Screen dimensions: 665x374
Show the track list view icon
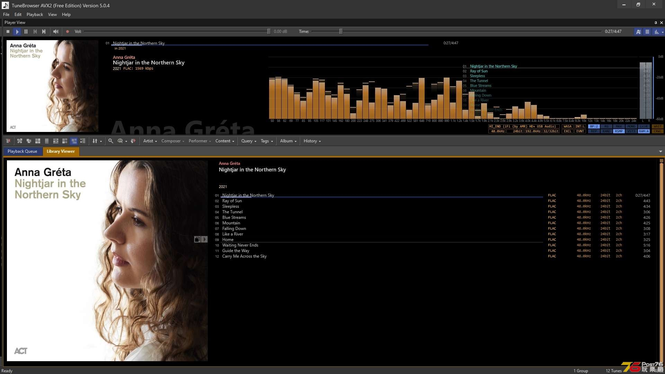click(647, 32)
